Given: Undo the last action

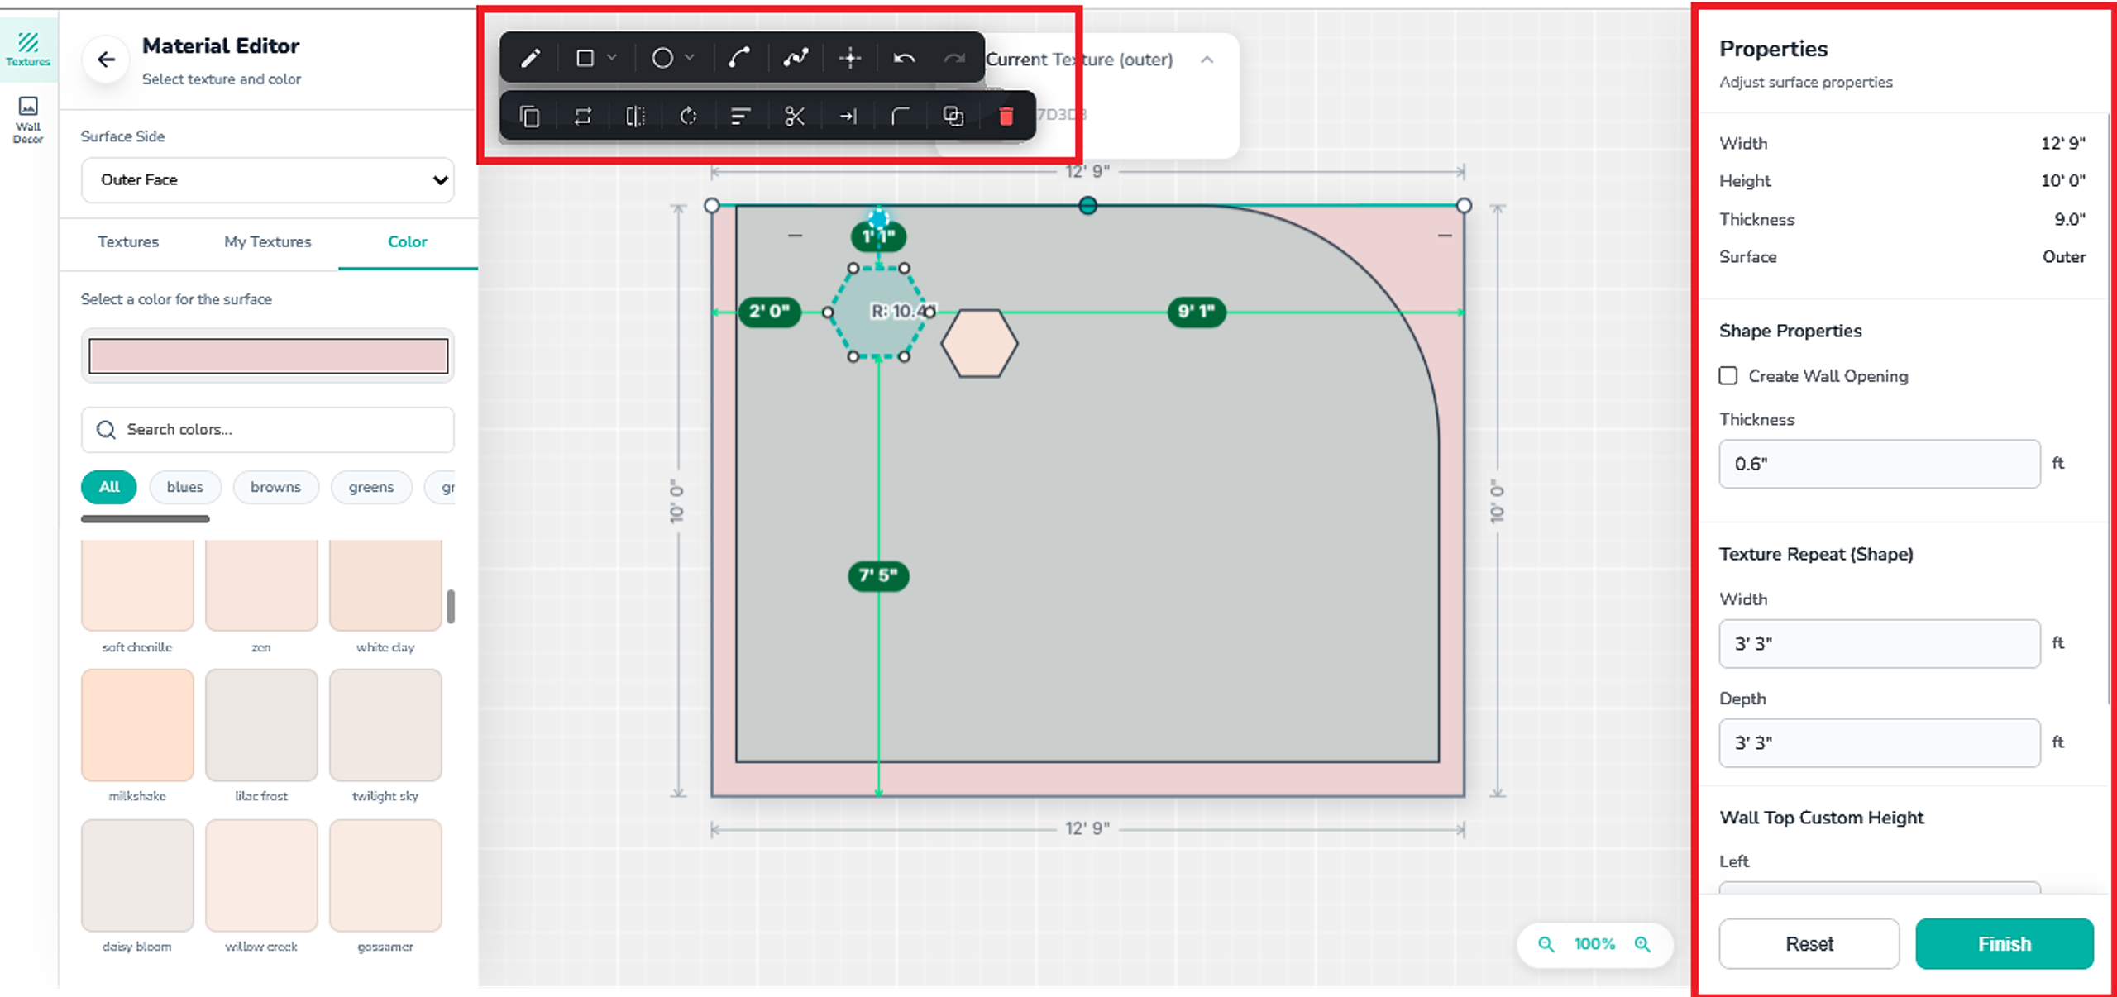Looking at the screenshot, I should 904,58.
